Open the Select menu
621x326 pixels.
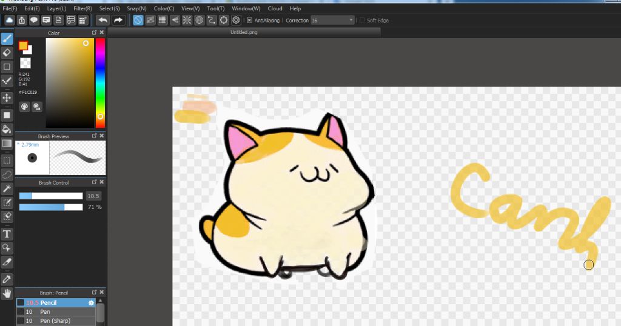[109, 8]
